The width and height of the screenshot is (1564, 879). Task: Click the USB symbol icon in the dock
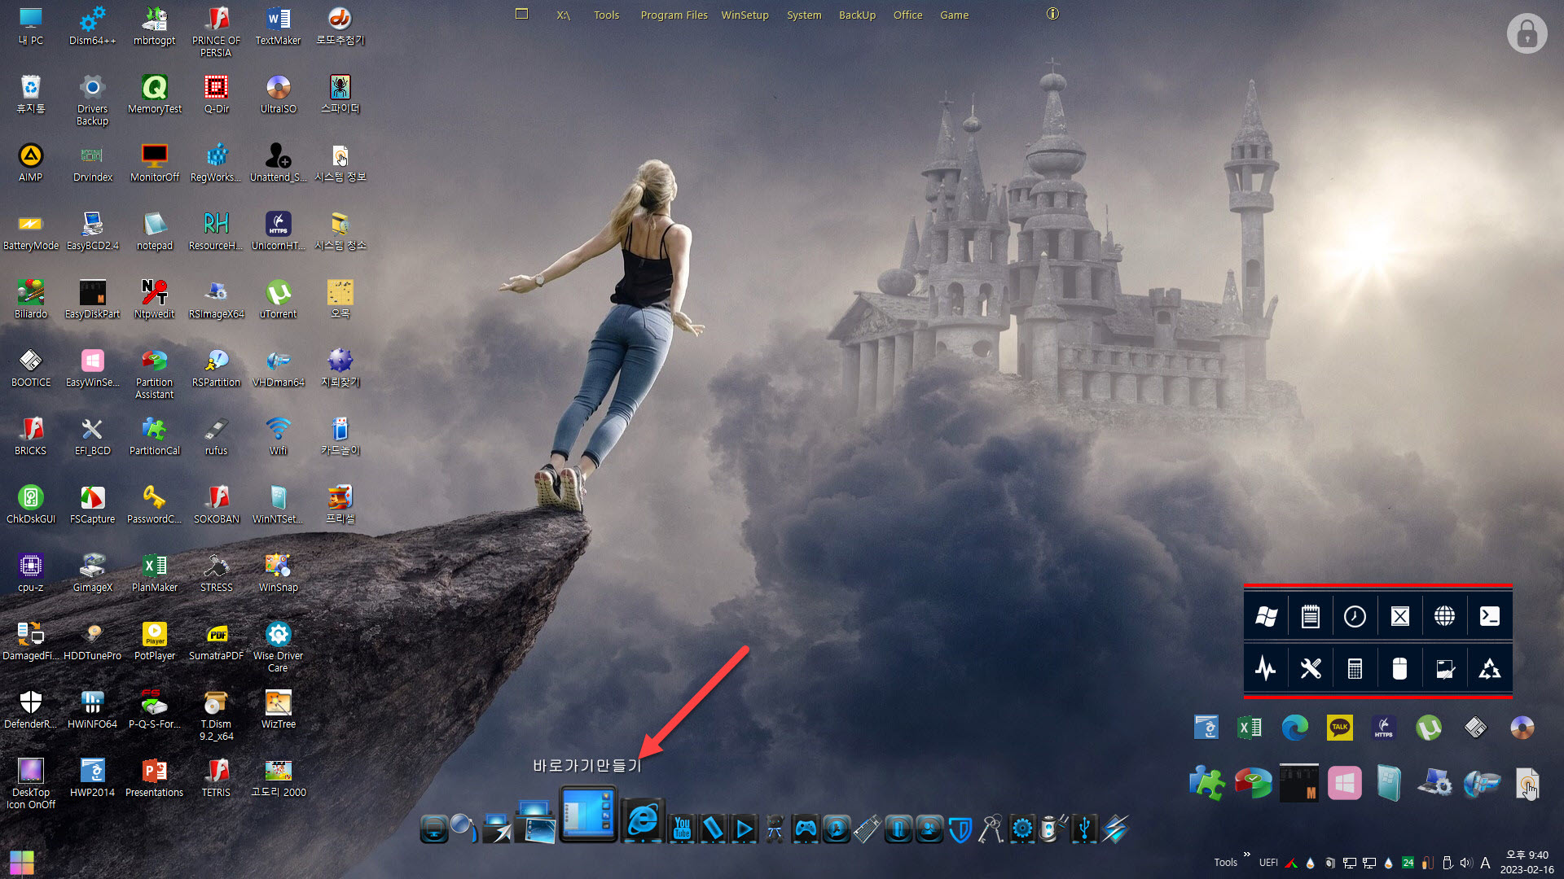[1084, 829]
